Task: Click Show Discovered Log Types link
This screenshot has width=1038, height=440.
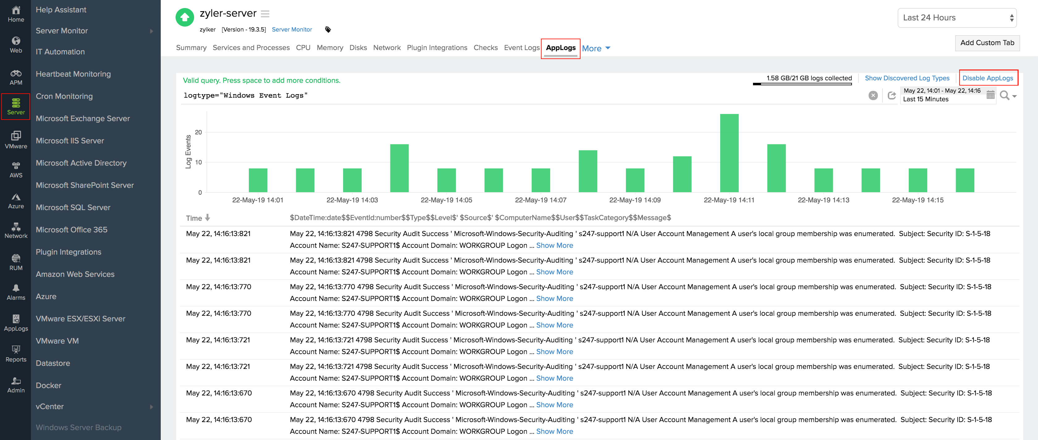Action: [x=907, y=78]
